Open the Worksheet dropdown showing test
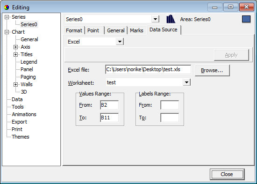The width and height of the screenshot is (257, 184). point(186,82)
